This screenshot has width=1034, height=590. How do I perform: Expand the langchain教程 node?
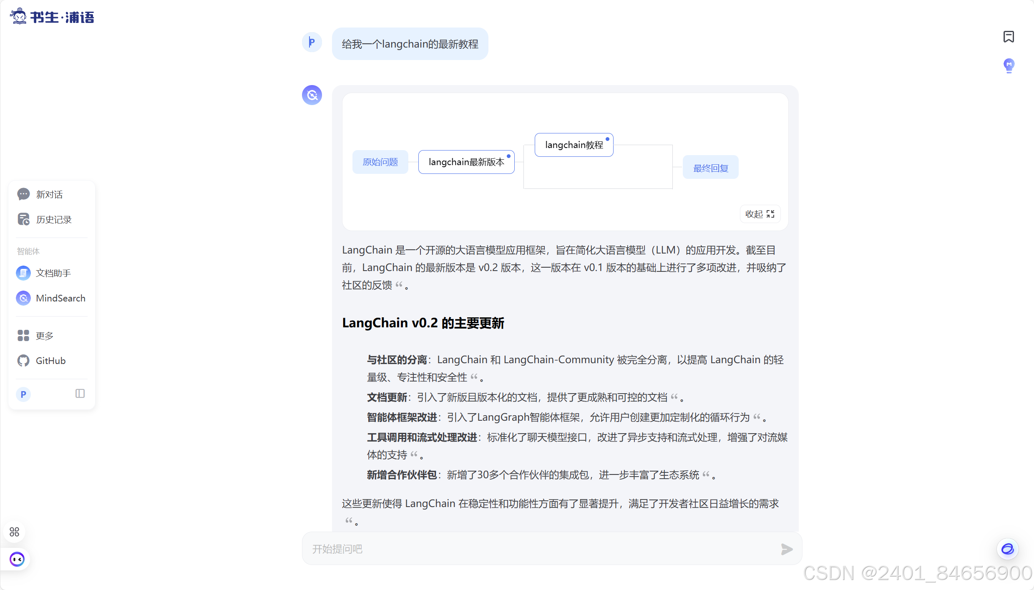coord(574,145)
